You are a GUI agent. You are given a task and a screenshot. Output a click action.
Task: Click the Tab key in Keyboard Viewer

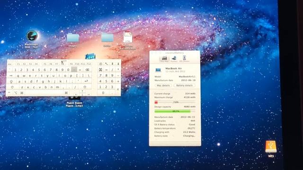(x=11, y=76)
